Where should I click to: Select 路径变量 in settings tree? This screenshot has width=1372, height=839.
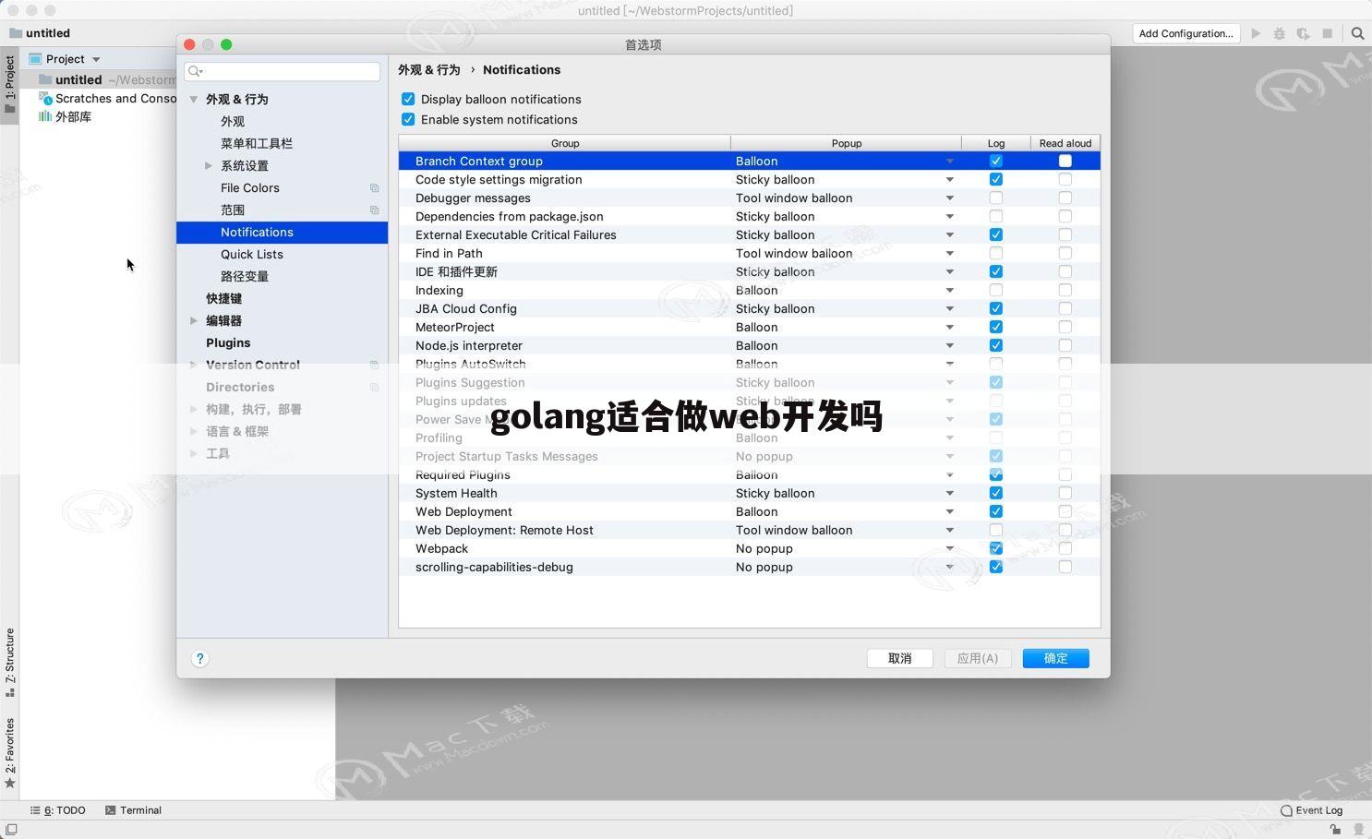coord(245,277)
